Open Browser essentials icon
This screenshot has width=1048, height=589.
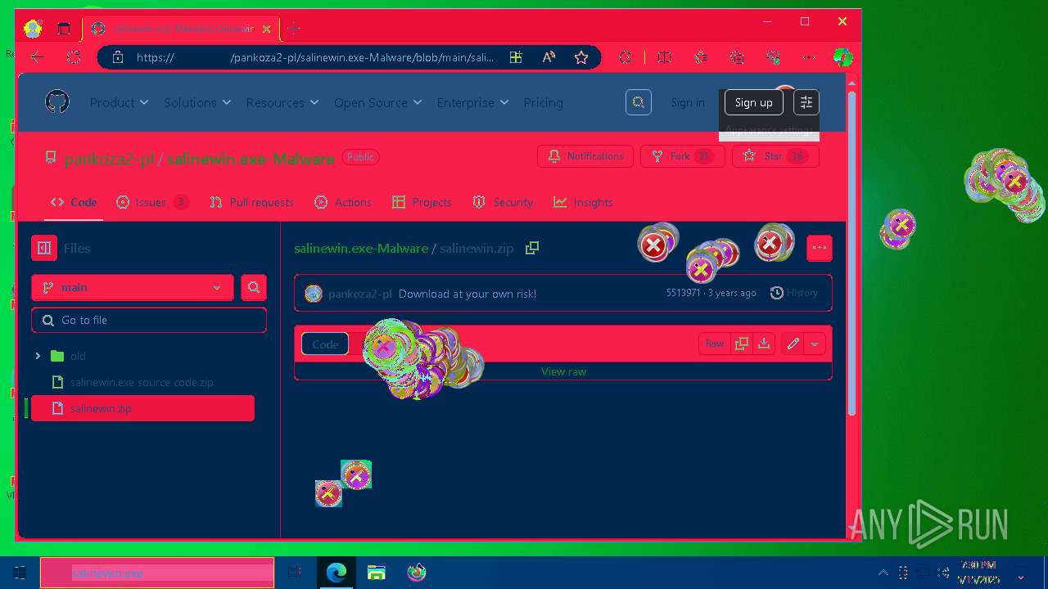[x=773, y=57]
